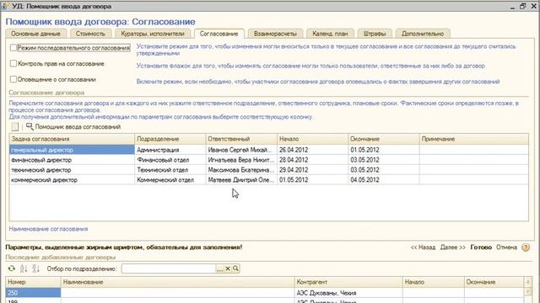Sort contracts descending icon
The height and width of the screenshot is (303, 540).
(x=35, y=268)
